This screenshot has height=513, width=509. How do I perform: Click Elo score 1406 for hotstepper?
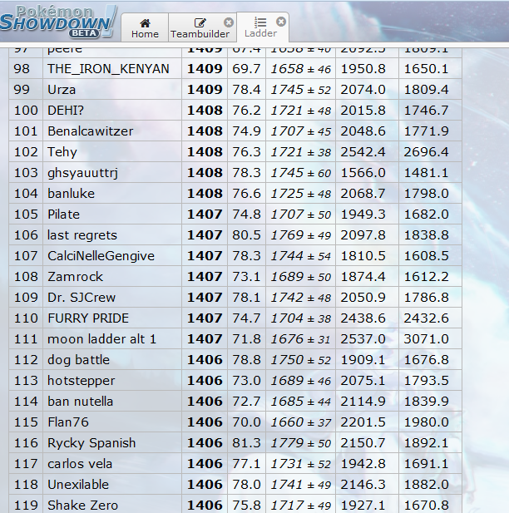click(205, 381)
